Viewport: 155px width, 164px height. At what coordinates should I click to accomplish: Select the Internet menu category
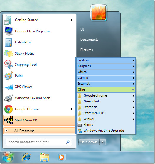106,84
